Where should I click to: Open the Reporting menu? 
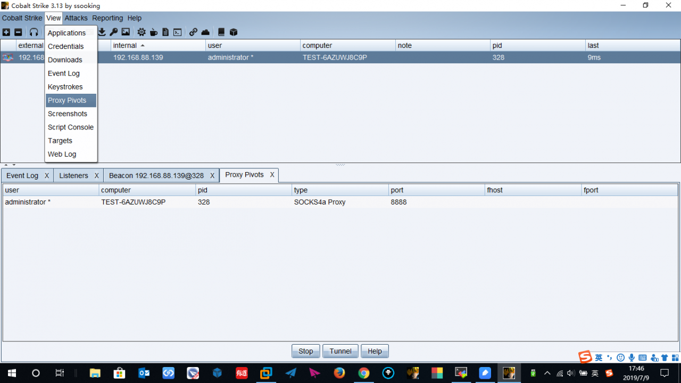[x=107, y=18]
